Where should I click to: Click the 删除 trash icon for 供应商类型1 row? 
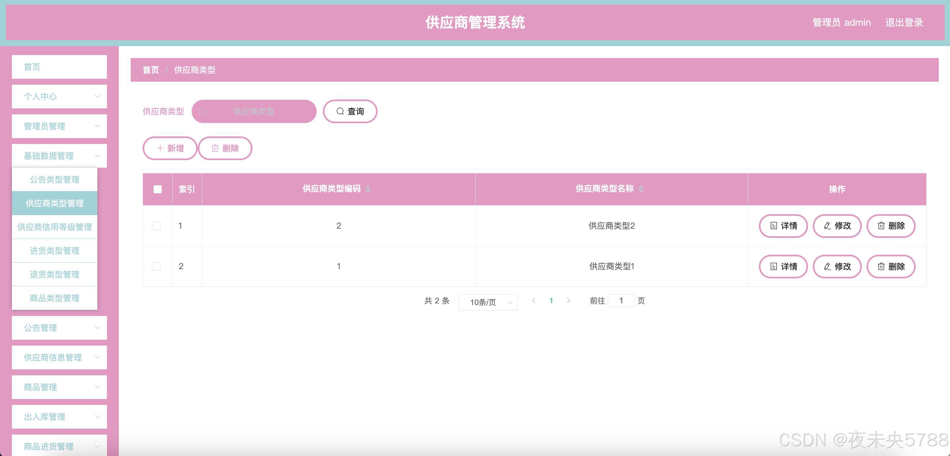coord(881,267)
